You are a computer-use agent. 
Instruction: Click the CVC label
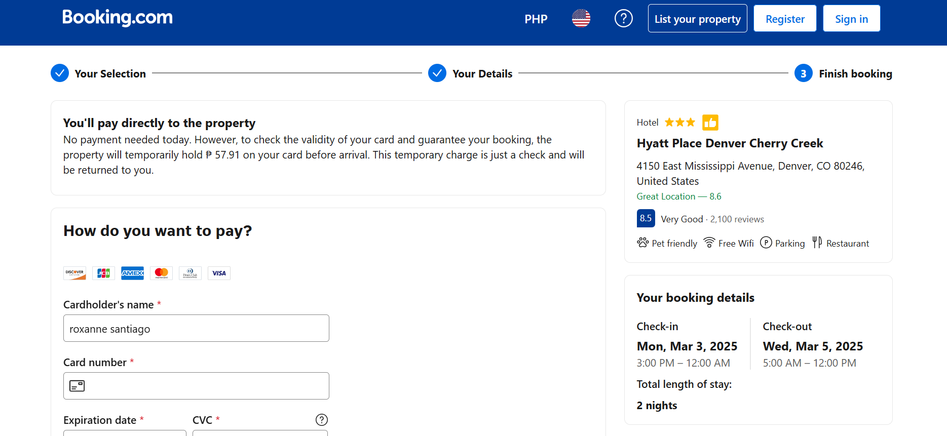(x=202, y=420)
